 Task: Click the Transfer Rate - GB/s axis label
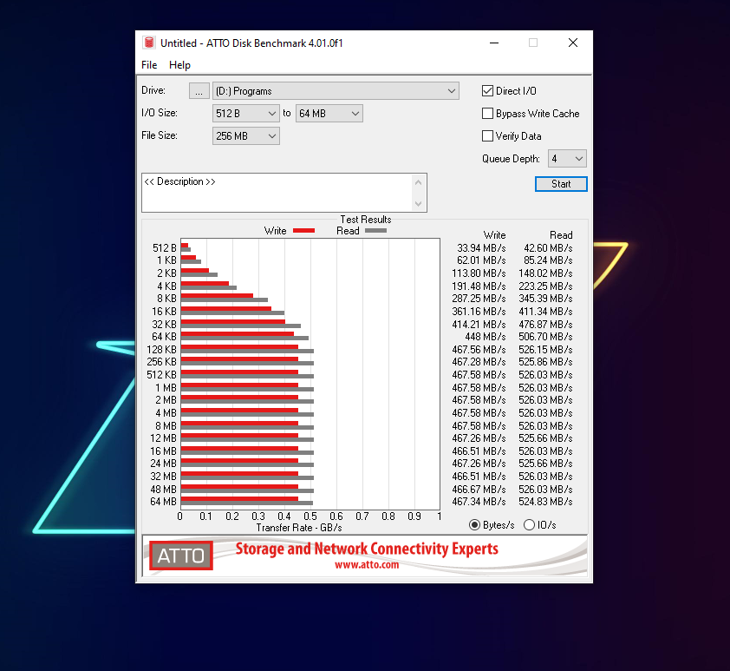coord(299,528)
